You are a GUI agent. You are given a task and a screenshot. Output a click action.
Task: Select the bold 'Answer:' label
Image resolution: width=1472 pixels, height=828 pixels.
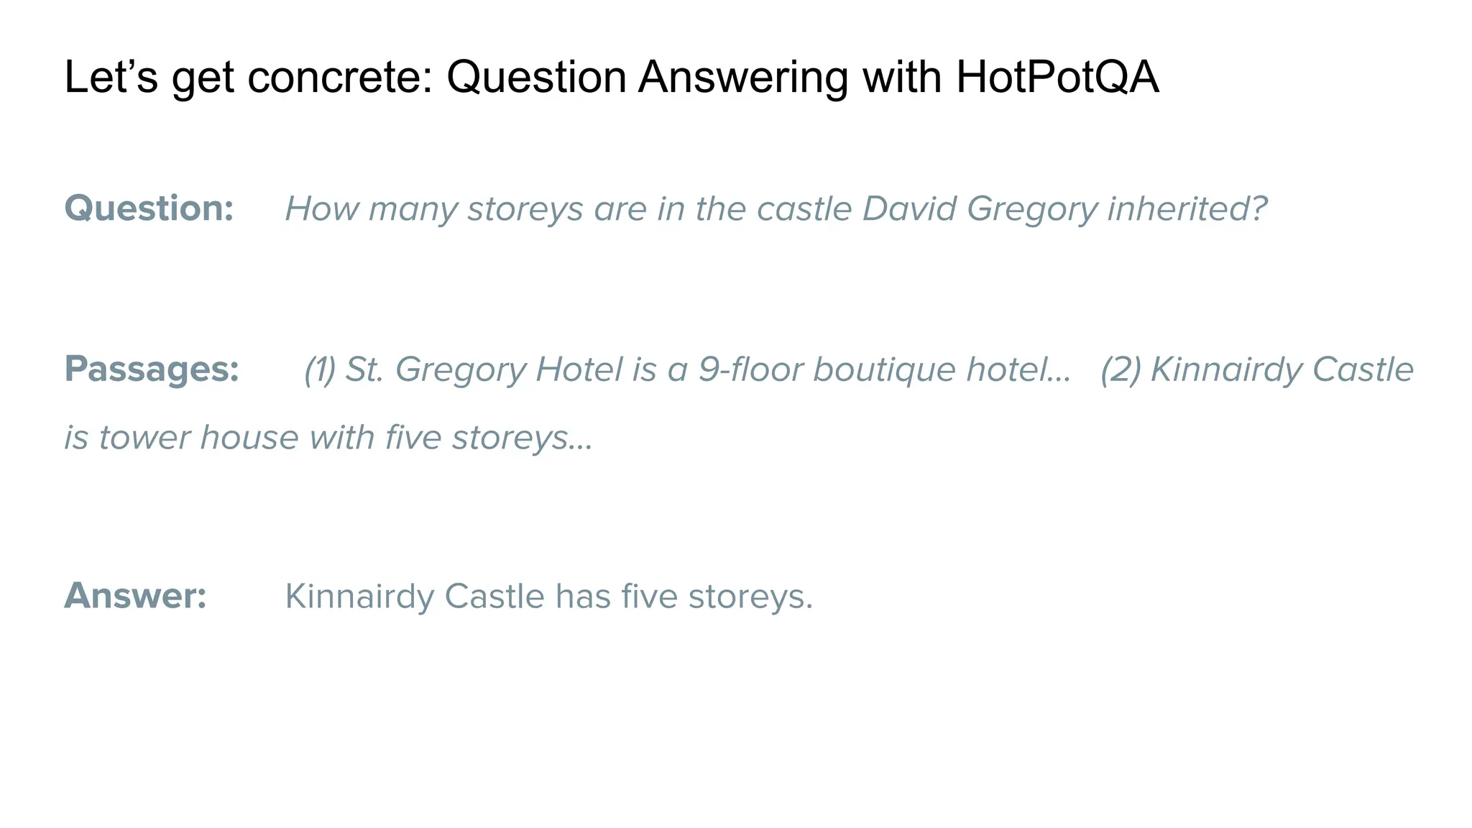(135, 596)
